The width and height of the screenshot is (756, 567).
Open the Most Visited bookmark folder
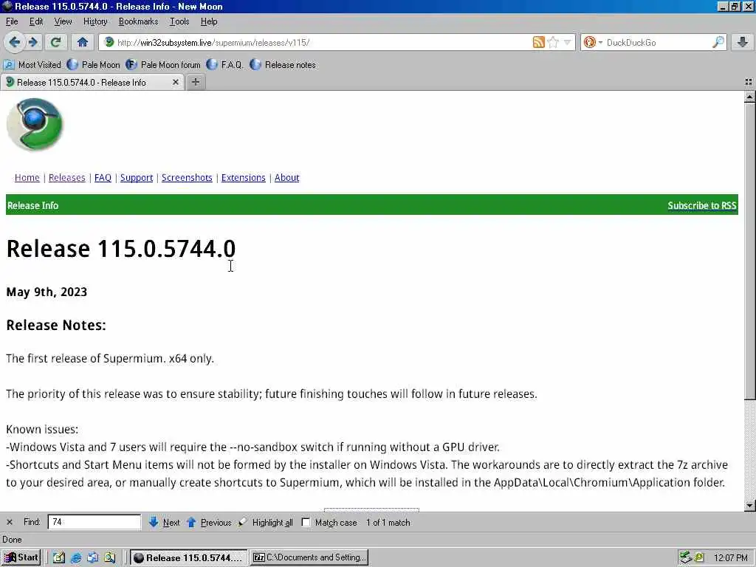pos(32,65)
